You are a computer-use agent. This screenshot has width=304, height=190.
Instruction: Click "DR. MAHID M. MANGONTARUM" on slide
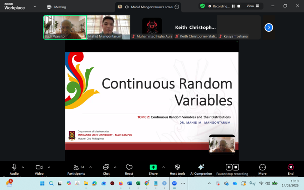(x=205, y=123)
